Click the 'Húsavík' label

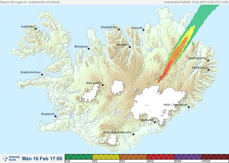[x=137, y=28]
